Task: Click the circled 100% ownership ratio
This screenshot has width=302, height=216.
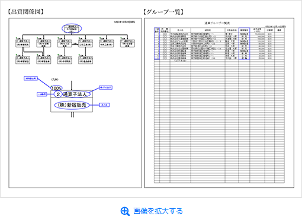Action: (57, 88)
